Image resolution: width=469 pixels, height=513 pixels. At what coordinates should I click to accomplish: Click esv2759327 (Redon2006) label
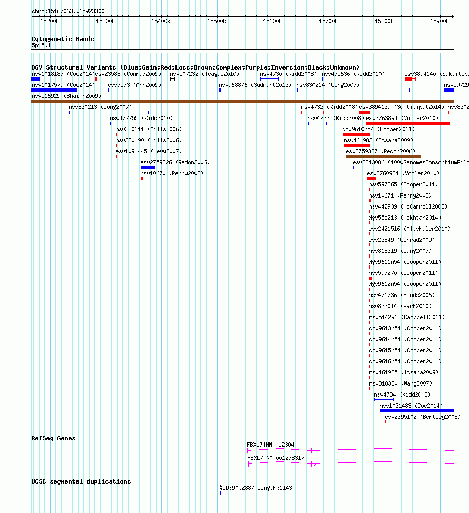click(x=380, y=152)
